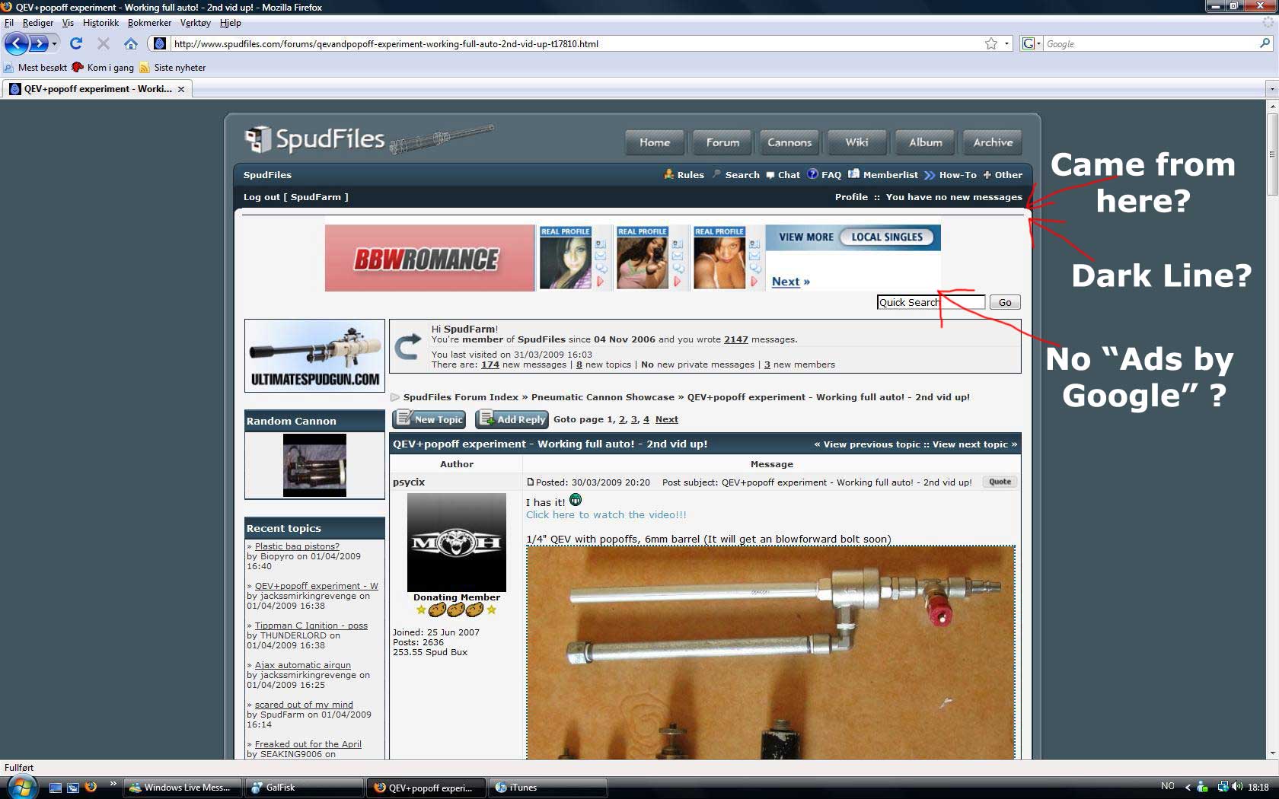Click the Quote button on psycix's post

point(999,482)
